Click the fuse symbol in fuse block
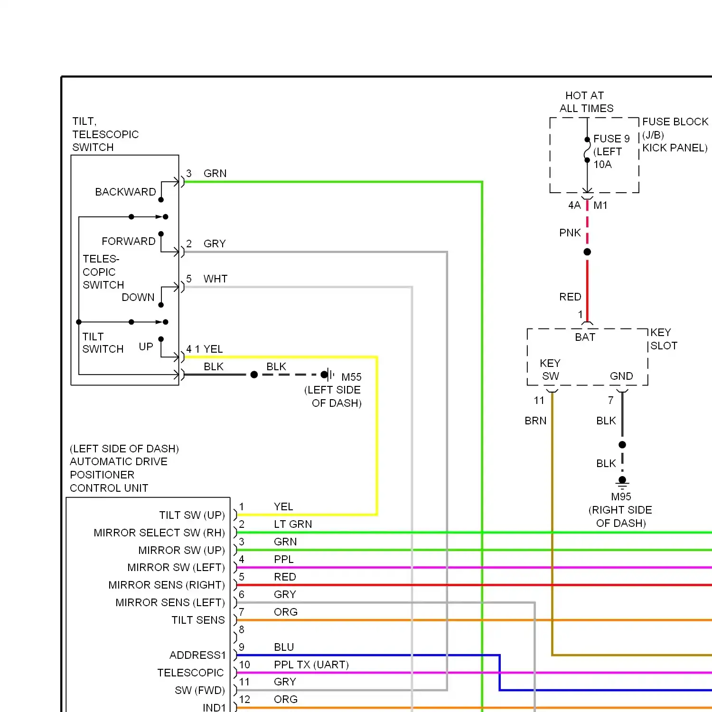This screenshot has height=712, width=712. coord(587,150)
